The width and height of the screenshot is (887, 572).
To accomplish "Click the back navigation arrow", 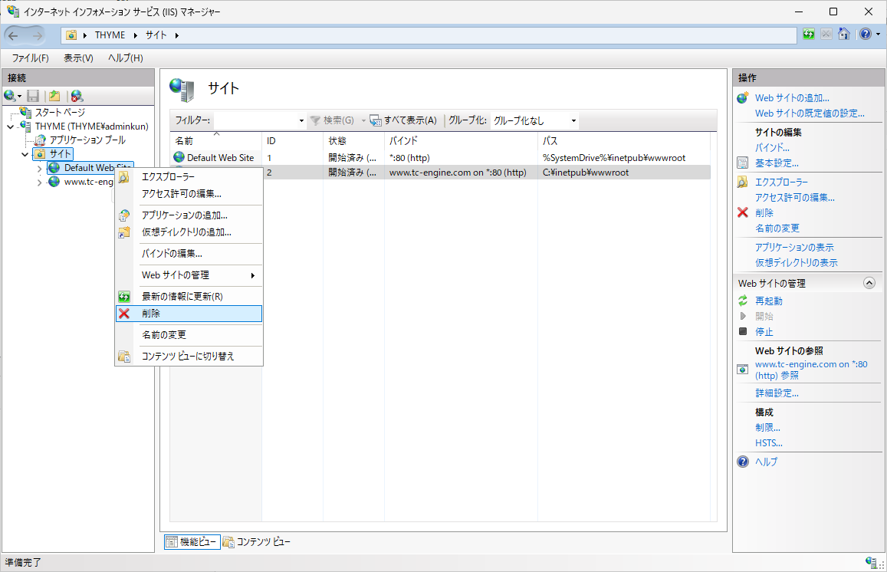I will pos(14,35).
